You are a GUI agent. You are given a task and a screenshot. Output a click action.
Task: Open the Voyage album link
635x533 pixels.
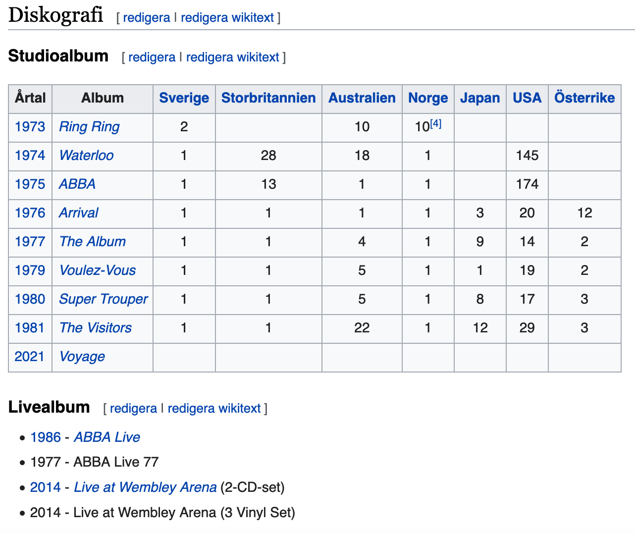[x=82, y=357]
